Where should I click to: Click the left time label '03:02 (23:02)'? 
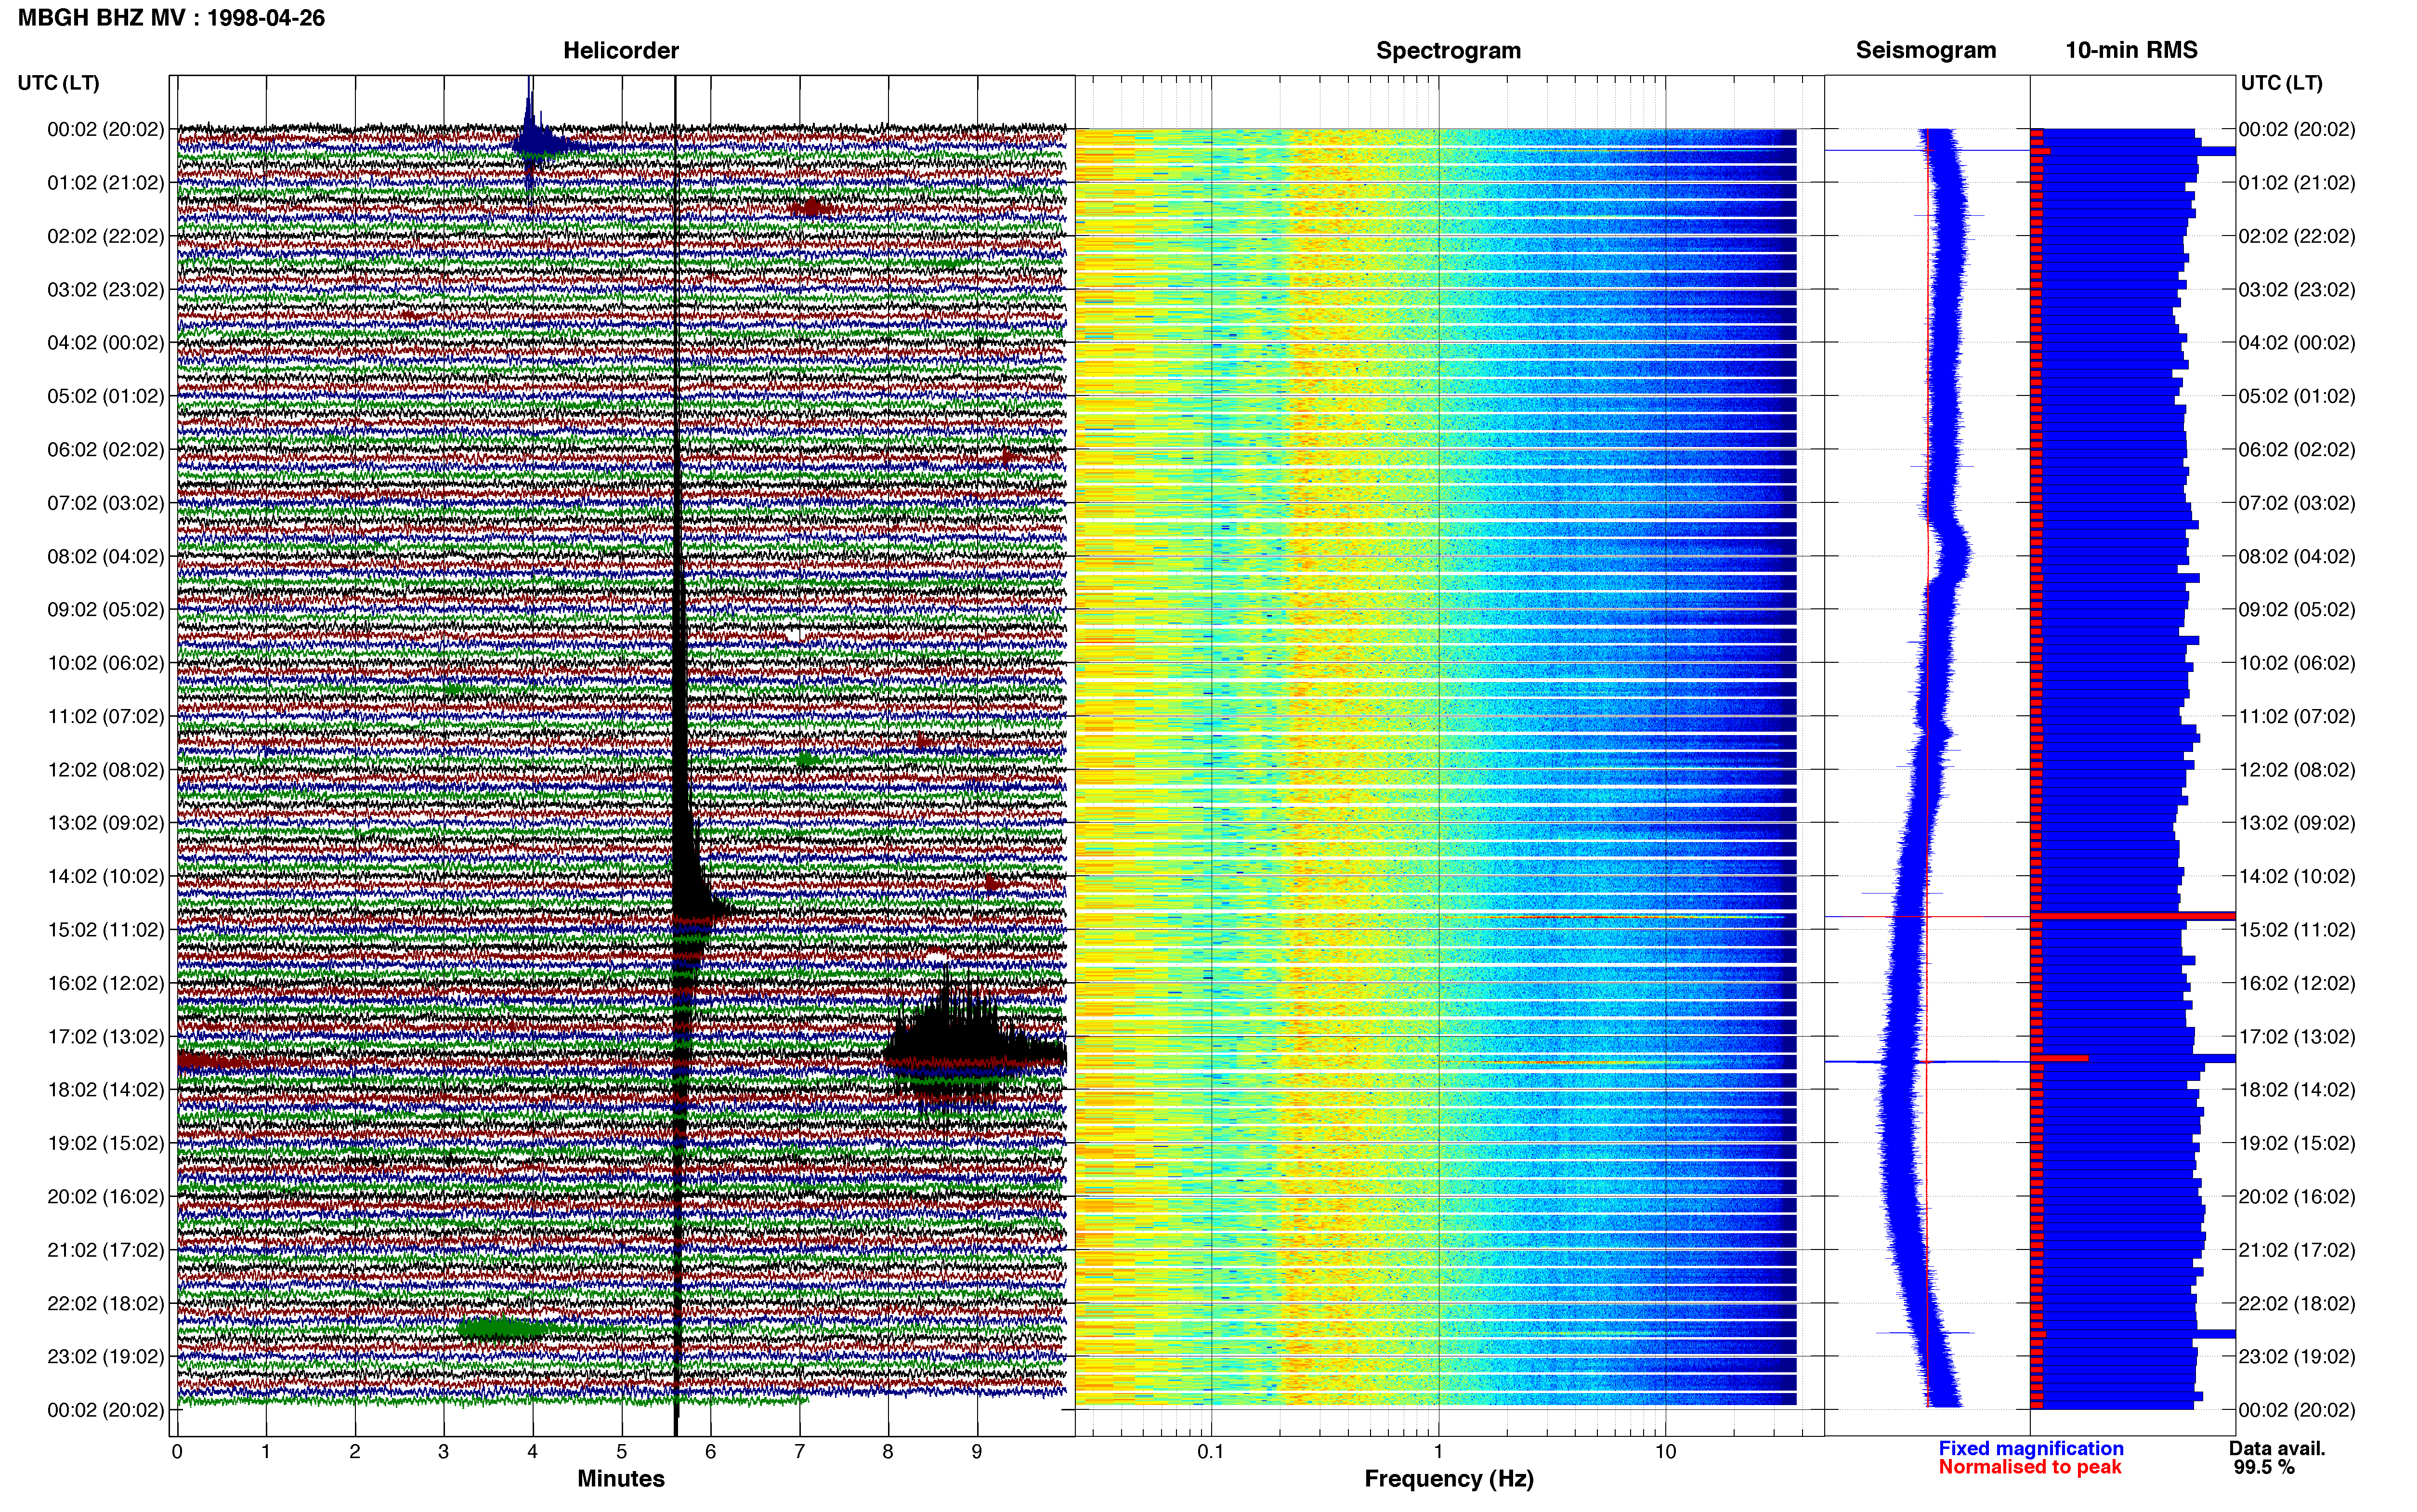[105, 289]
